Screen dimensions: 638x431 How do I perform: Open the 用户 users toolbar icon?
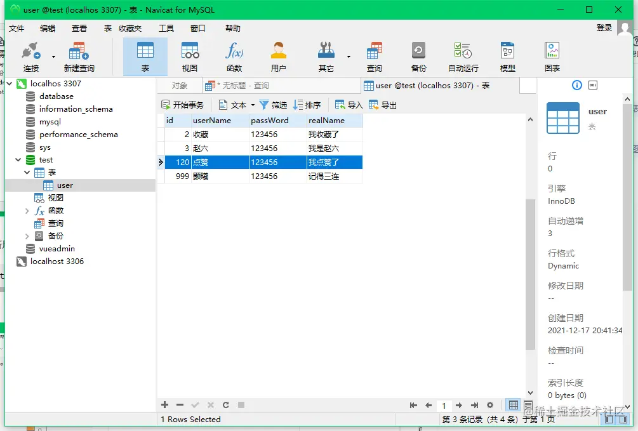[279, 57]
